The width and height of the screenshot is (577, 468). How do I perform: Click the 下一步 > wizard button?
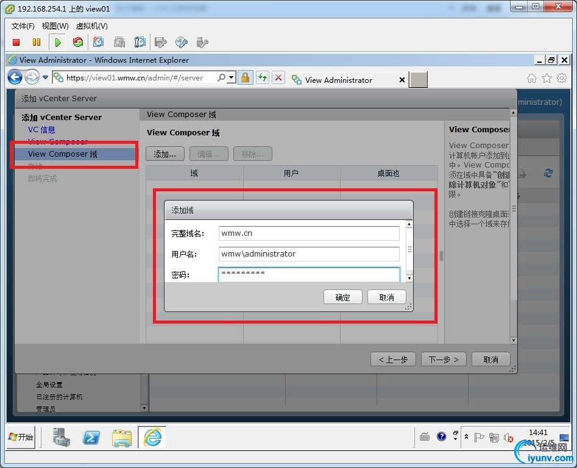tap(444, 360)
